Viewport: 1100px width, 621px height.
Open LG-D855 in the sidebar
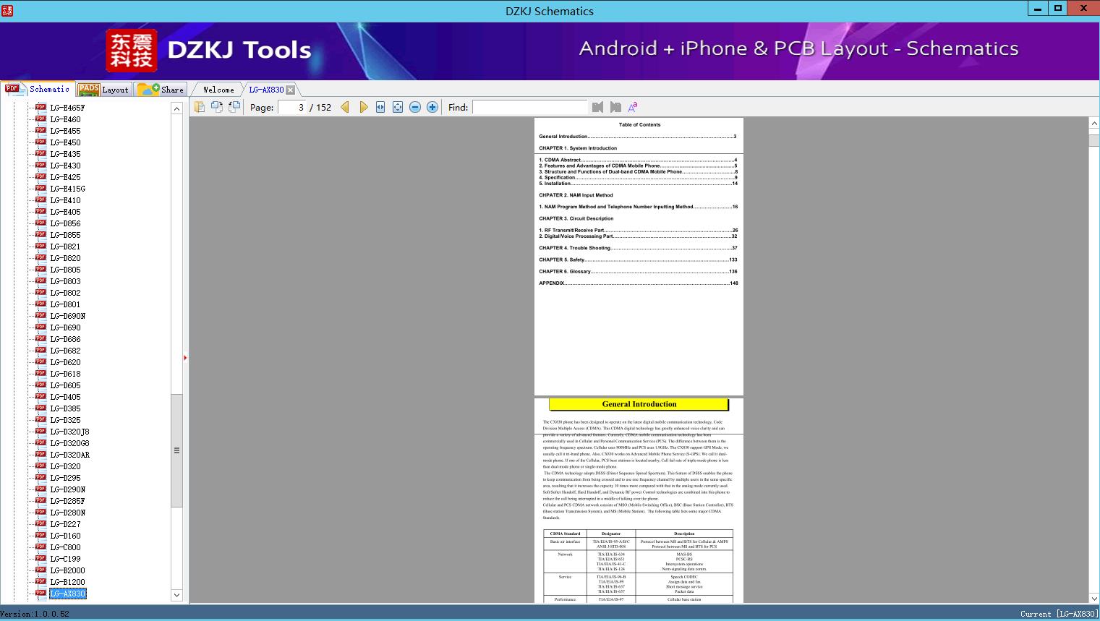coord(65,235)
